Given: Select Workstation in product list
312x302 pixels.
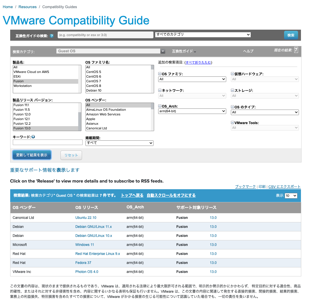Looking at the screenshot, I should (x=46, y=86).
